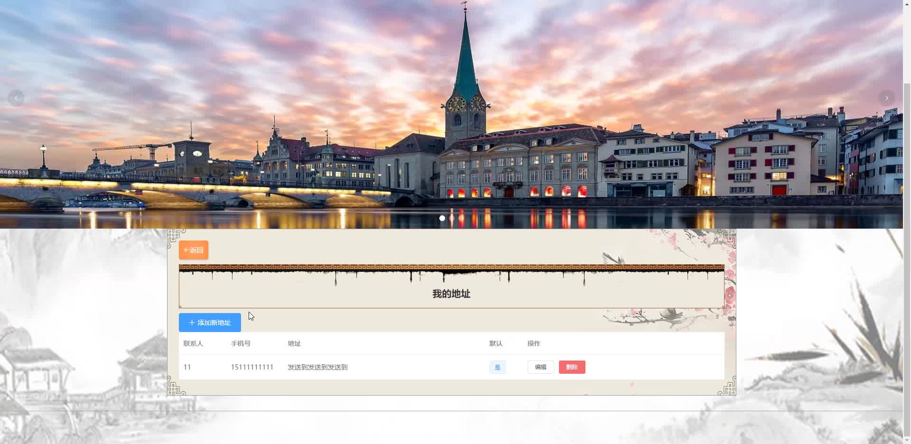The image size is (911, 444).
Task: Click the 地址 column header
Action: (294, 343)
